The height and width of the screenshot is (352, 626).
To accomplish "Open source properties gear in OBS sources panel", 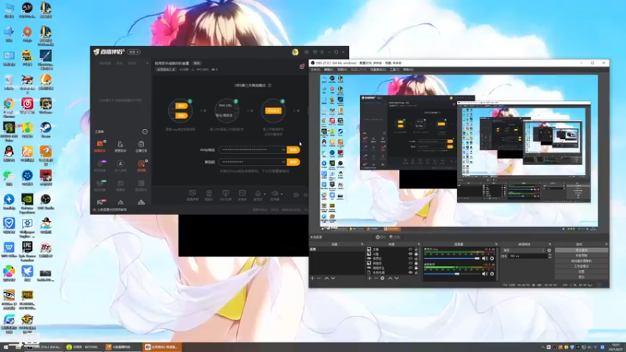I will (383, 278).
